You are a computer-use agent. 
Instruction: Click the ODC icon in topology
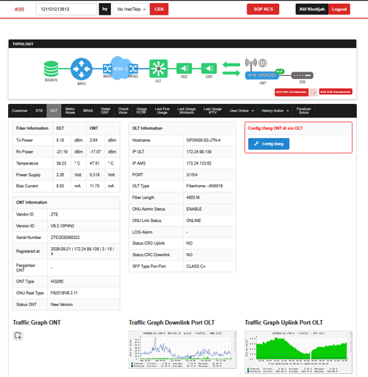point(184,69)
